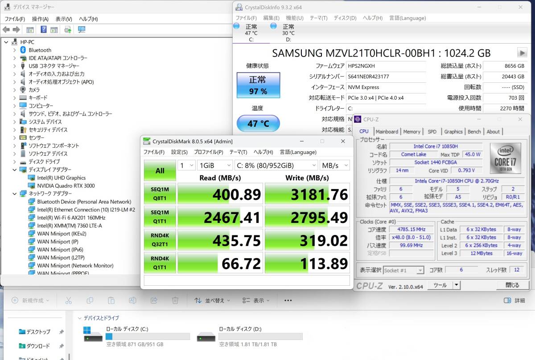This screenshot has width=535, height=360.
Task: Click the cut scissors icon in Explorer toolbar
Action: point(69,300)
